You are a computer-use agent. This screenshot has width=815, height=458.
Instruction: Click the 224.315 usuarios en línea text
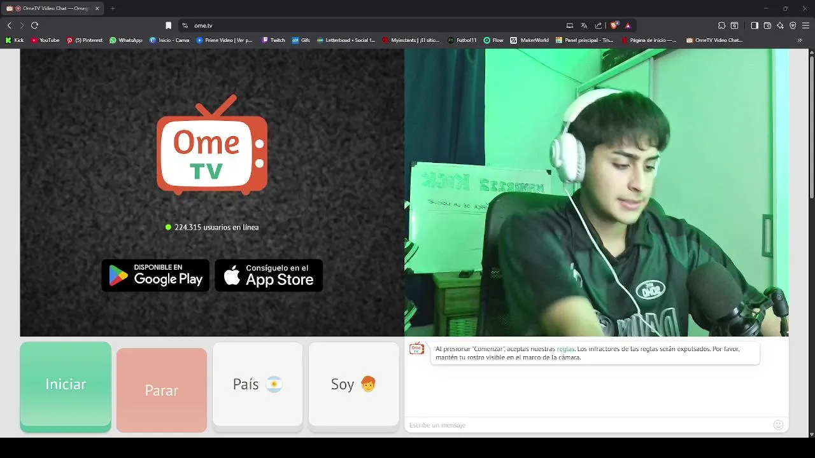tap(216, 227)
